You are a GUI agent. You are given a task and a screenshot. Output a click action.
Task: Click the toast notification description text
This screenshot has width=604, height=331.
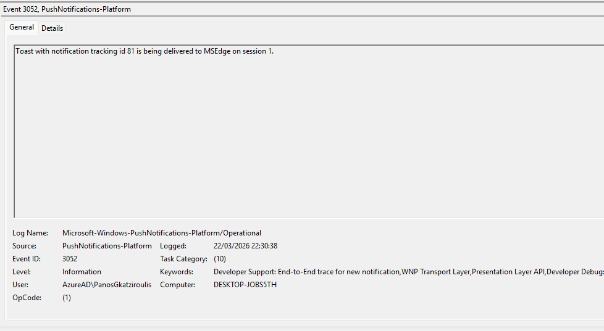coord(144,51)
